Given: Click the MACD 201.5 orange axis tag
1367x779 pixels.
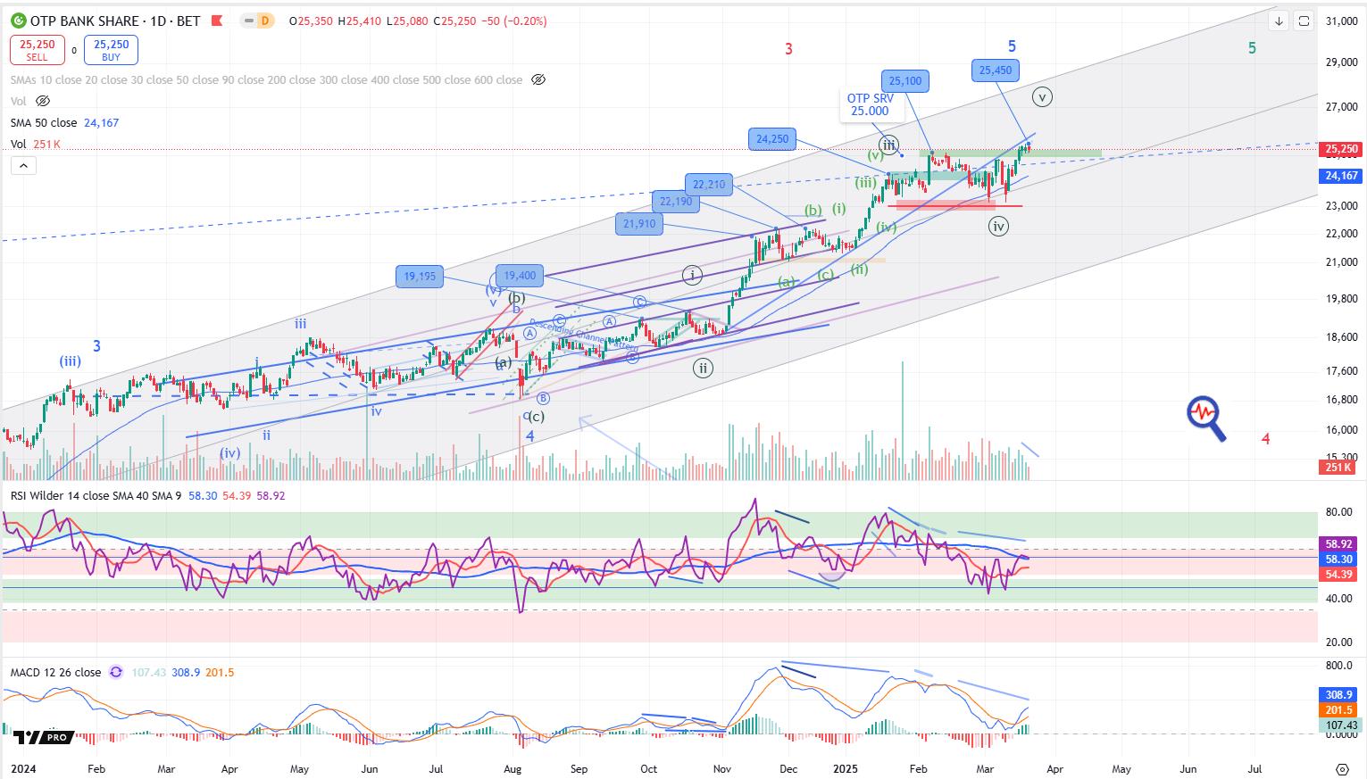Looking at the screenshot, I should (x=1340, y=710).
